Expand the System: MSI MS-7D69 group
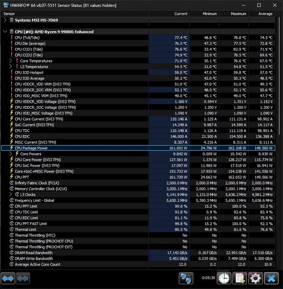 [5, 20]
